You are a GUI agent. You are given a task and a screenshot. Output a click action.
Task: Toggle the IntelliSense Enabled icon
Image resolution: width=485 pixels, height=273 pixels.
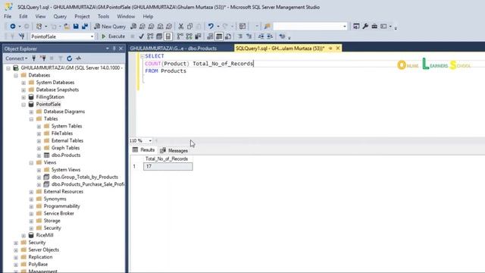pyautogui.click(x=168, y=36)
